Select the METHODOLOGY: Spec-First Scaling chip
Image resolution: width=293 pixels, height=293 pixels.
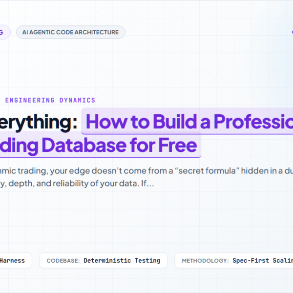point(234,260)
